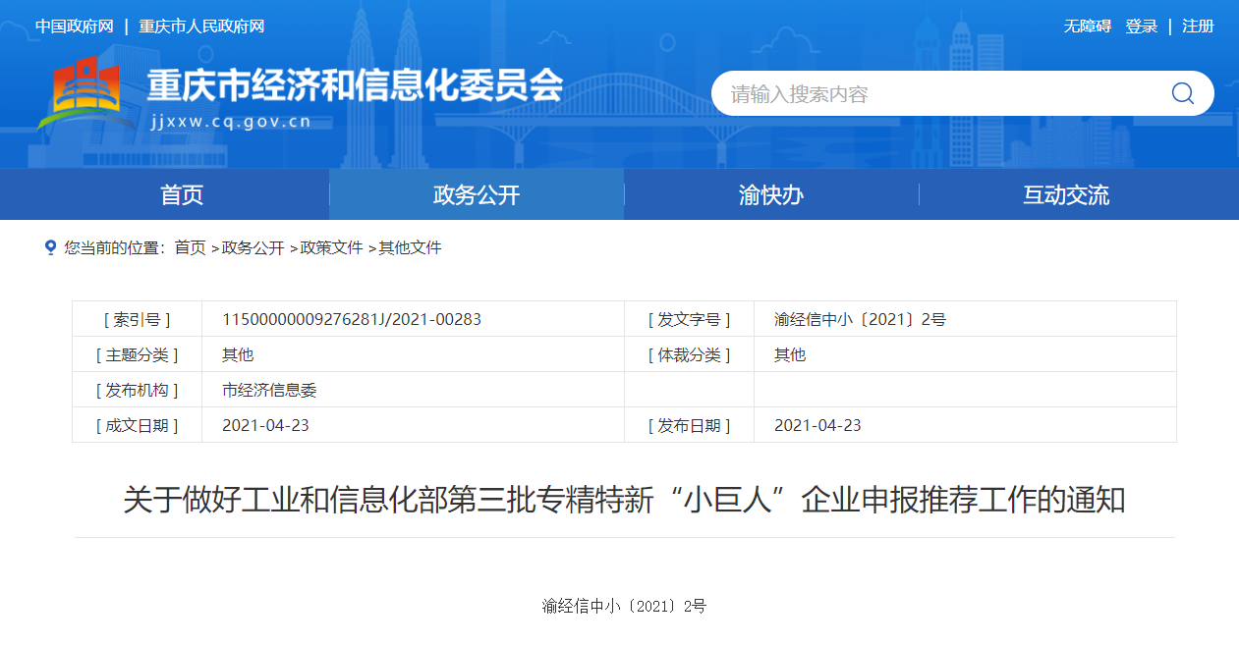Click 登录 to log in
This screenshot has width=1239, height=645.
tap(1141, 27)
